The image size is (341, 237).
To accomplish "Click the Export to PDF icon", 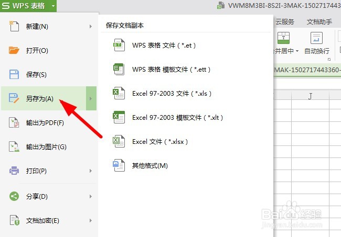I will coord(14,122).
